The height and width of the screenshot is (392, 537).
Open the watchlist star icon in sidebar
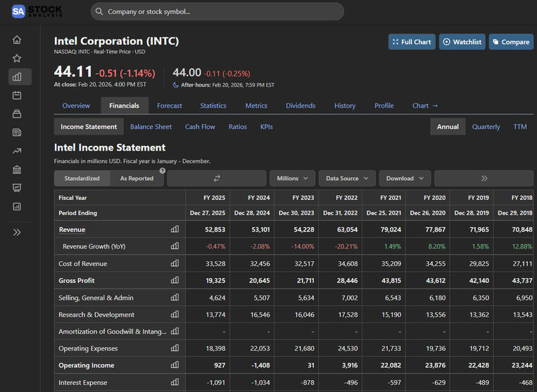pyautogui.click(x=17, y=58)
